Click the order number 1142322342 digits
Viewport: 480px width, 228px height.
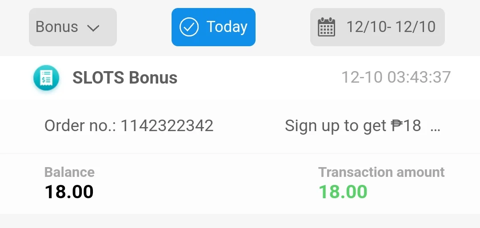(x=167, y=126)
